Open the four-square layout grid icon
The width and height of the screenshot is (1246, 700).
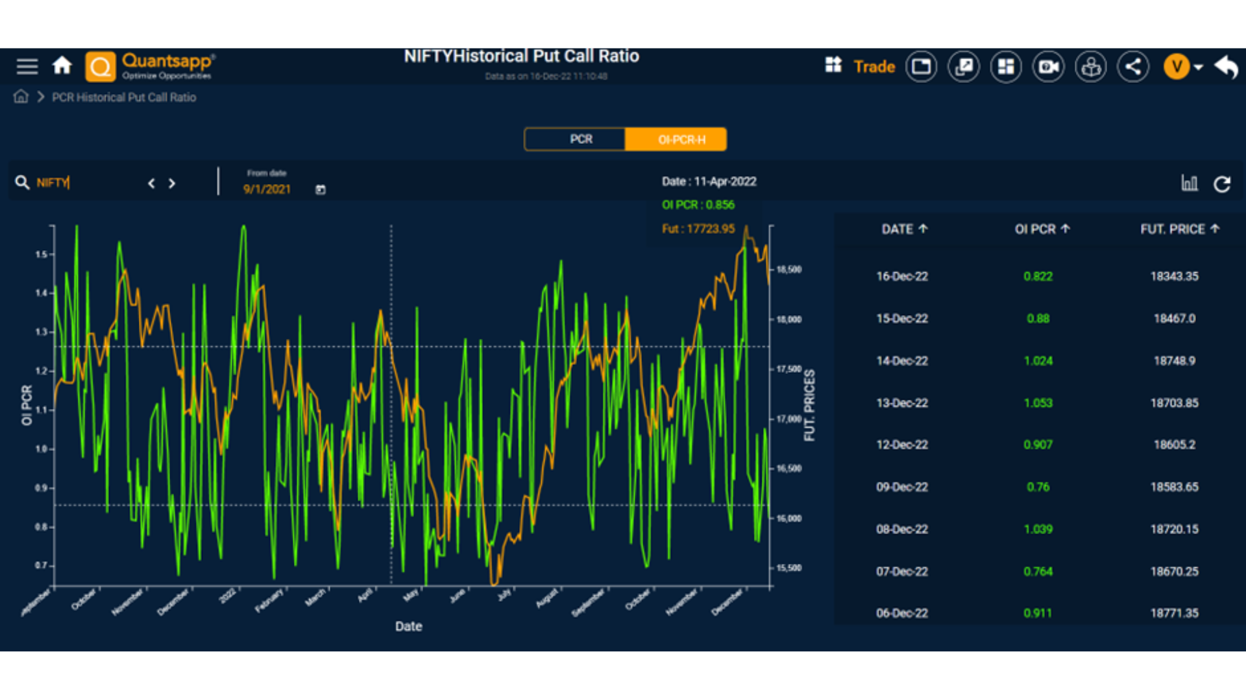coord(1006,67)
